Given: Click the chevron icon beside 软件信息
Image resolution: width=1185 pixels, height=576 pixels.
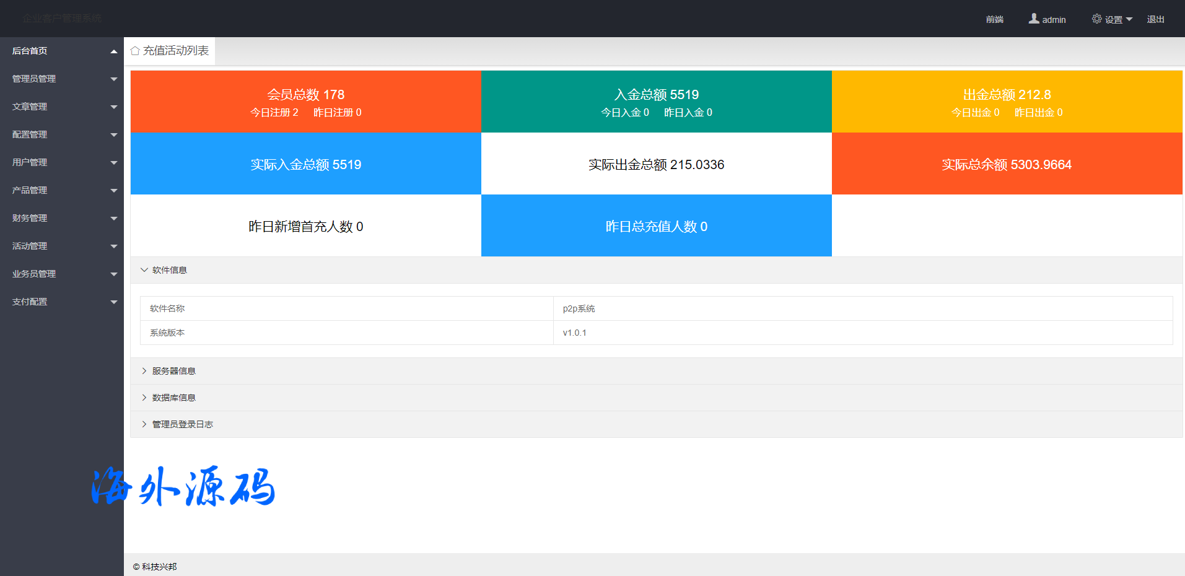Looking at the screenshot, I should (x=144, y=270).
